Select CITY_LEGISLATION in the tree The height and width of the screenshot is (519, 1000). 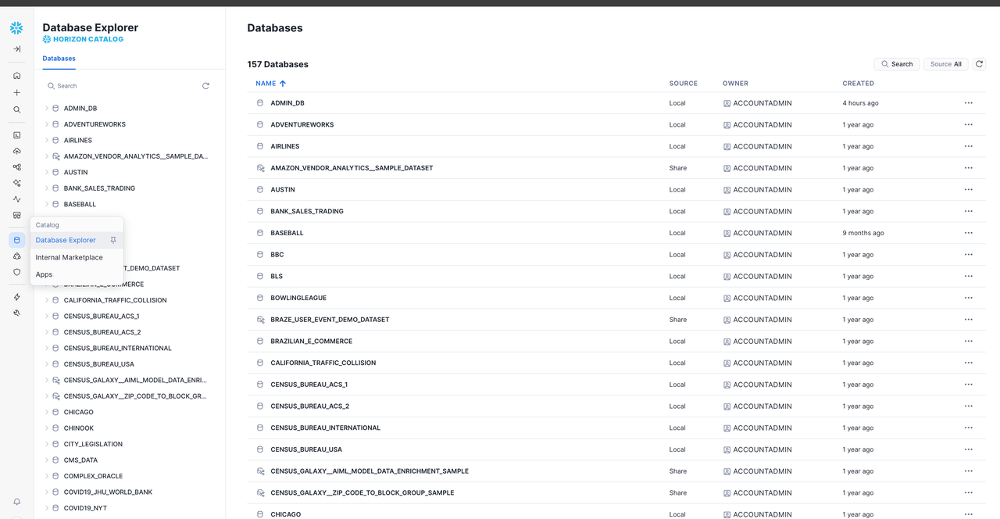tap(93, 444)
